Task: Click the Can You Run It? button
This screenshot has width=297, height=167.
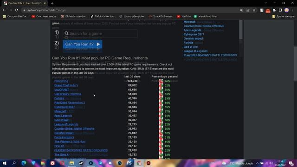Action: pos(83,44)
